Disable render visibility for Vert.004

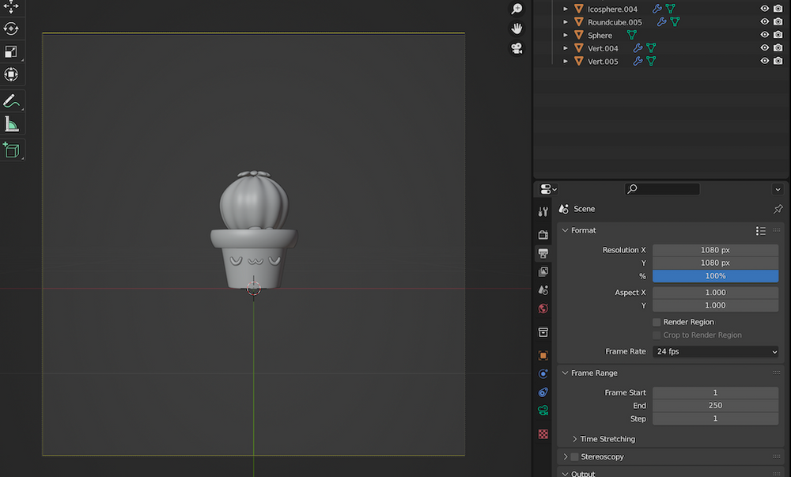779,47
